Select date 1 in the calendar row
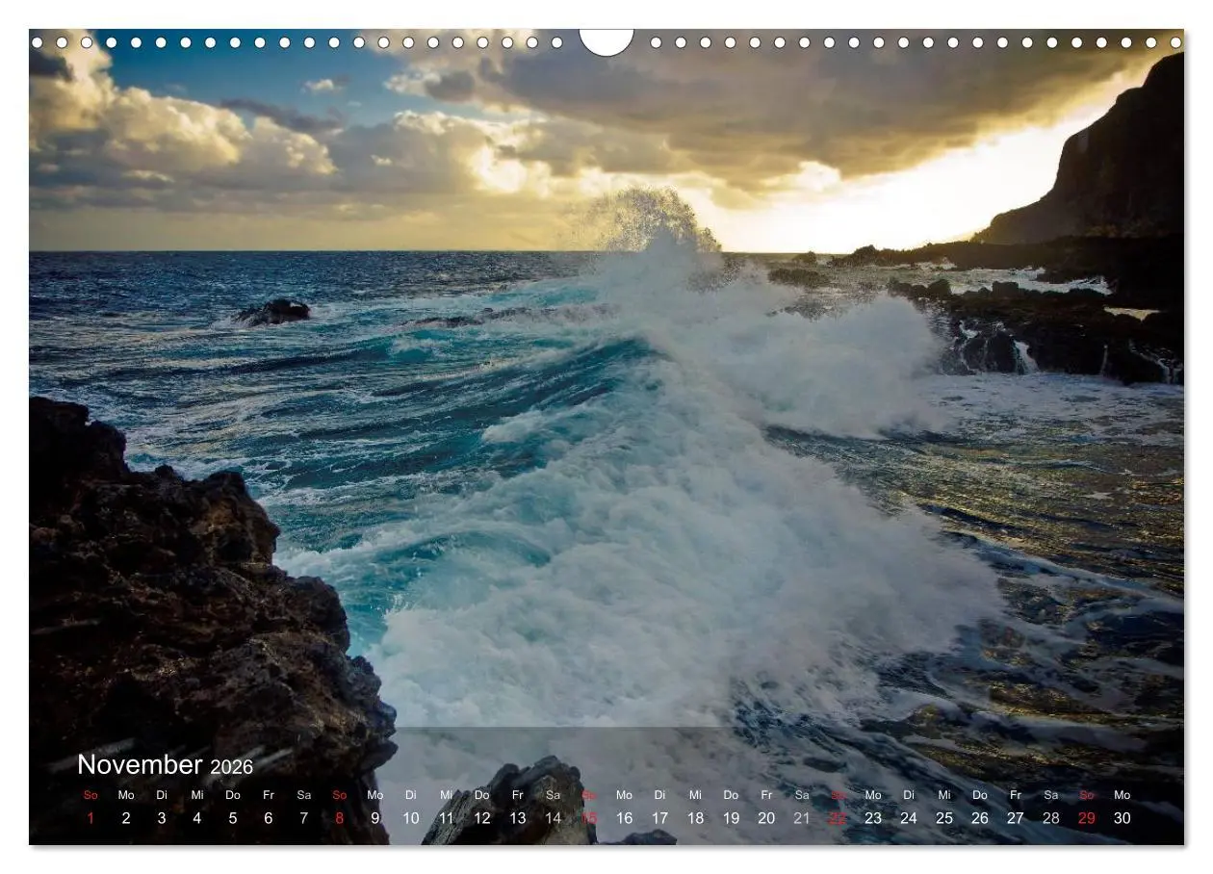The width and height of the screenshot is (1213, 874). click(x=90, y=818)
